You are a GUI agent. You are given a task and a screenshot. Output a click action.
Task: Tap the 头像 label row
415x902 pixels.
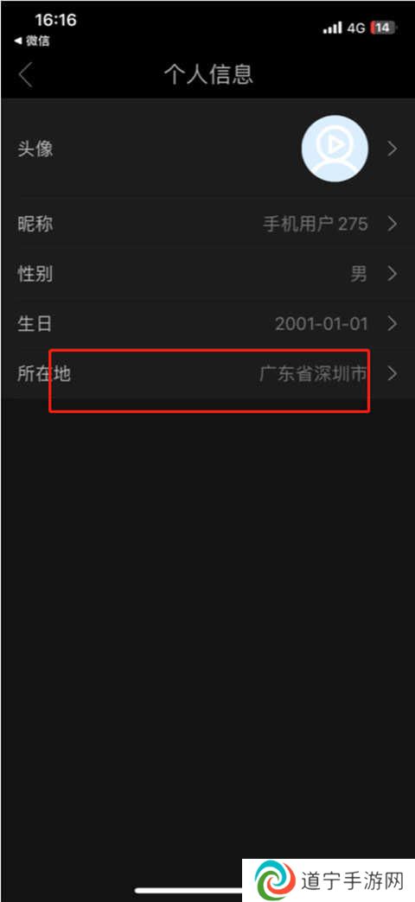tap(207, 149)
